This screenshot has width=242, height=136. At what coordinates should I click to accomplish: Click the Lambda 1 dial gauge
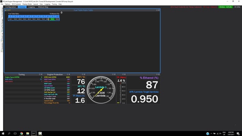click(101, 90)
